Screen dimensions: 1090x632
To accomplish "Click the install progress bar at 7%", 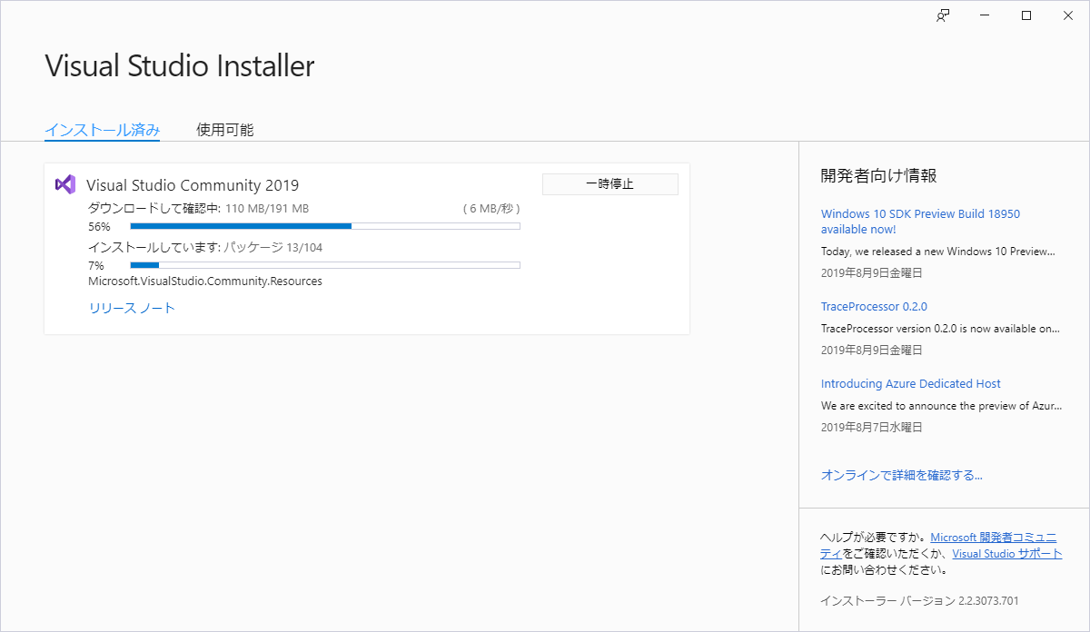I will [325, 265].
